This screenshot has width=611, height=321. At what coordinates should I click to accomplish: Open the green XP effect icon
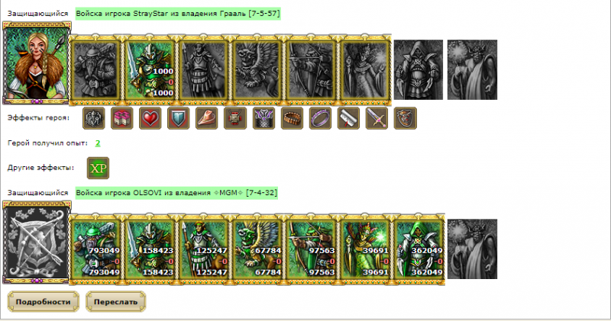(98, 168)
